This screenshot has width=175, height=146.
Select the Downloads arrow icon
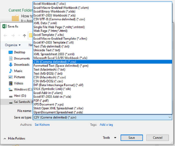click(10, 65)
